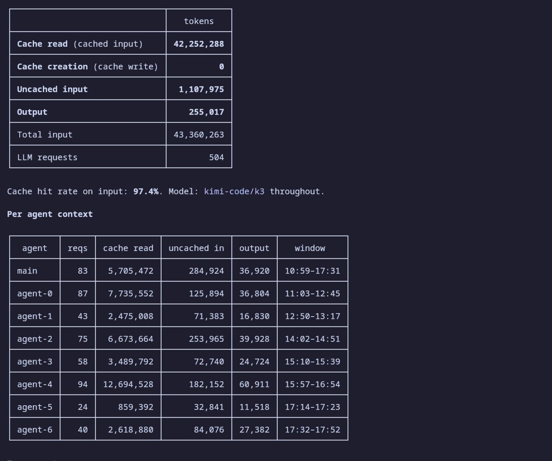Click the 'tokens' column header

pos(199,21)
